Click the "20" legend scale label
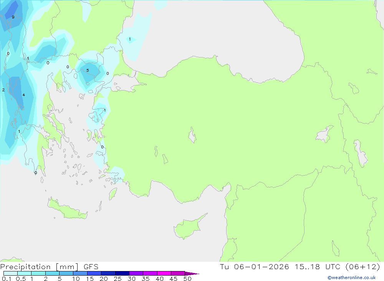The image size is (384, 281). tap(104, 279)
